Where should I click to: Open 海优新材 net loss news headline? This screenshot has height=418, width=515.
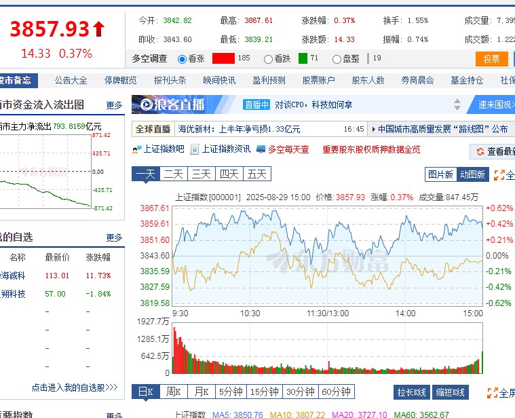click(239, 130)
